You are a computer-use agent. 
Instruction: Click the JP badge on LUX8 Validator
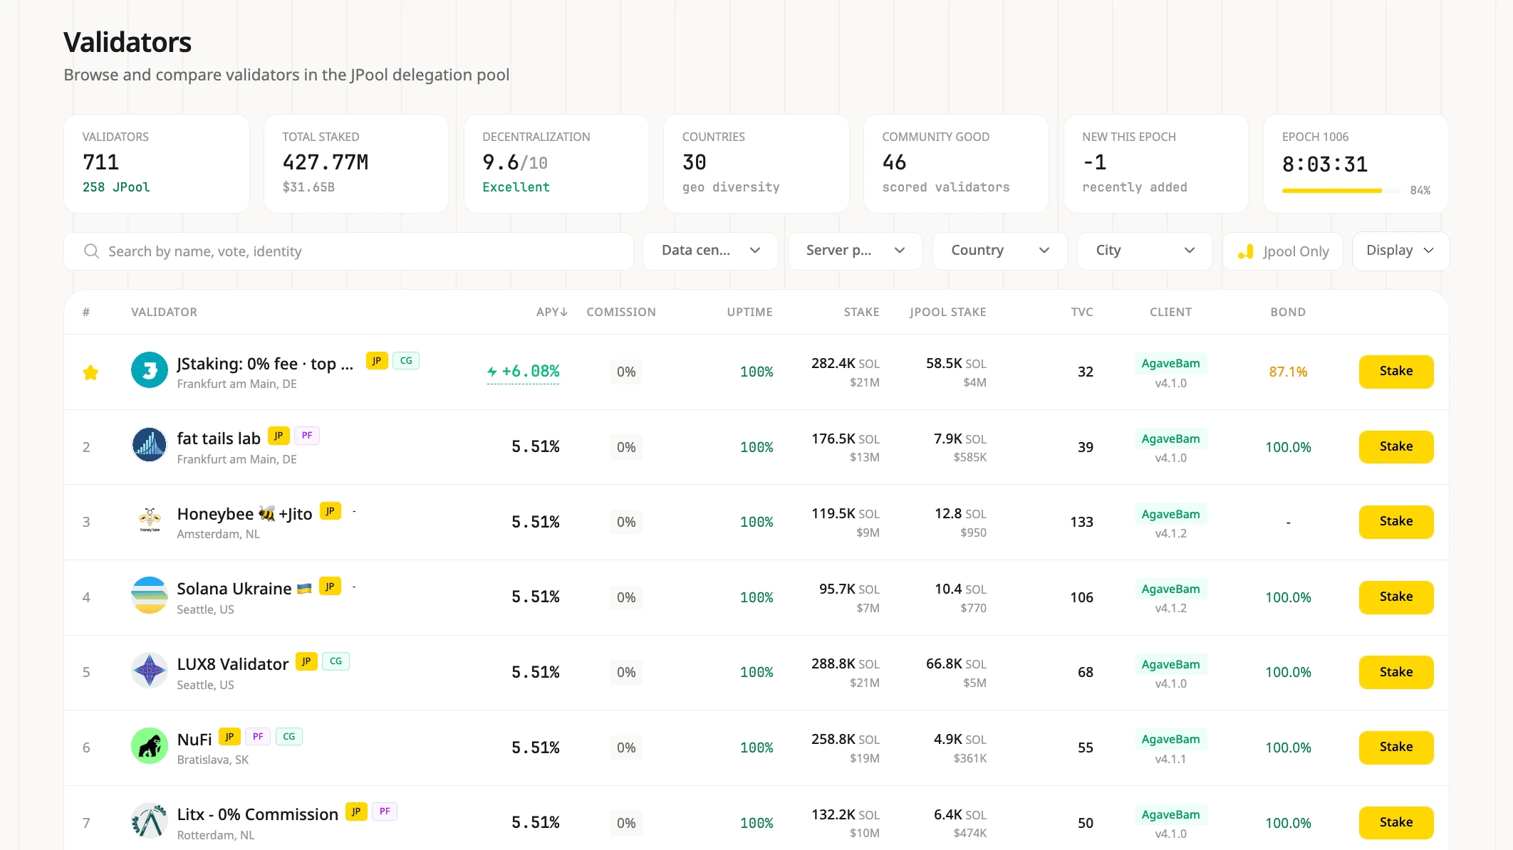tap(306, 661)
